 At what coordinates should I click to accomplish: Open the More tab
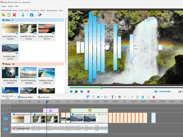tap(61, 10)
